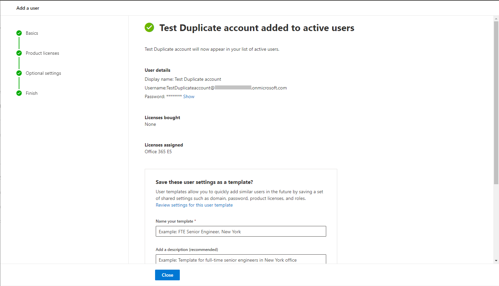This screenshot has width=499, height=286.
Task: Click the 'User details' heading
Action: click(x=157, y=70)
